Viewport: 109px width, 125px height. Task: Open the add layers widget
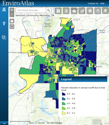(90, 11)
